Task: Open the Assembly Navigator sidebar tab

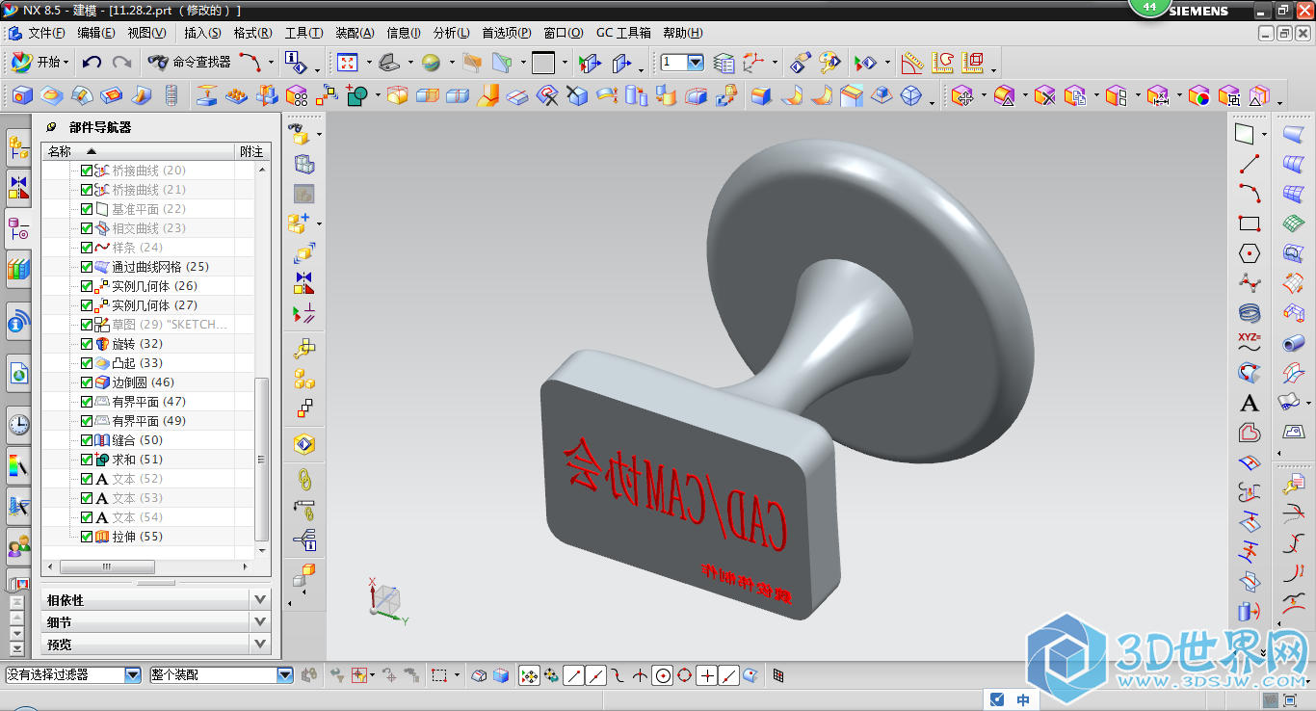Action: tap(18, 147)
